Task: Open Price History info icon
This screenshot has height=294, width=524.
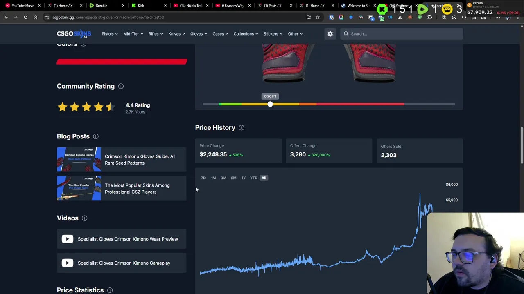Action: (x=242, y=128)
